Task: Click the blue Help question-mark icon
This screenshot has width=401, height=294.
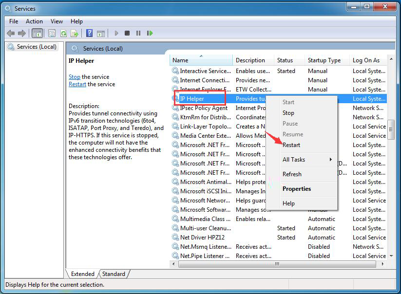Action: pyautogui.click(x=89, y=33)
